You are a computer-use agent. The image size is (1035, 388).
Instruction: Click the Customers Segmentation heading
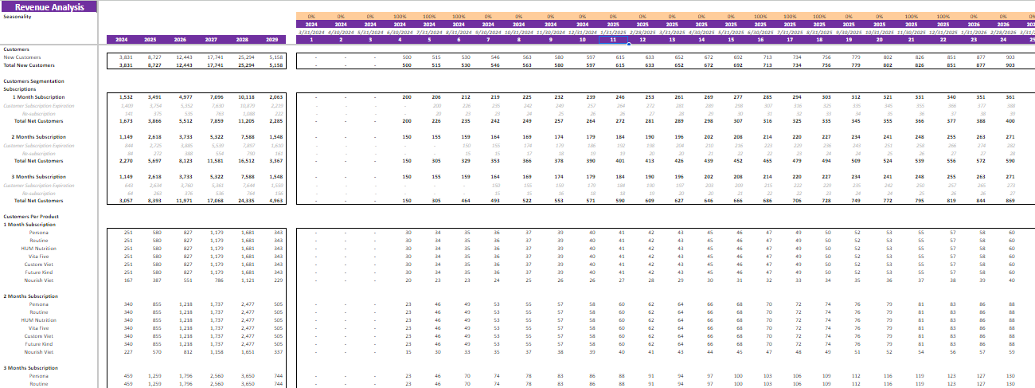coord(32,81)
